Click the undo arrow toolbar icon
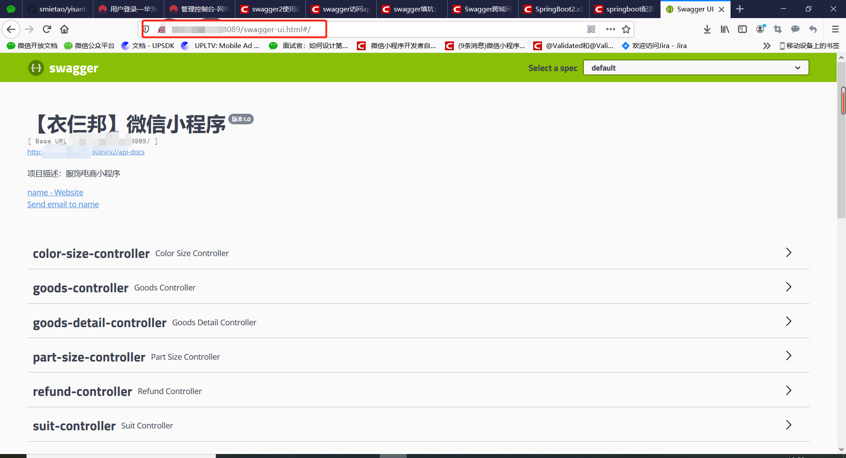This screenshot has width=846, height=458. [x=813, y=29]
